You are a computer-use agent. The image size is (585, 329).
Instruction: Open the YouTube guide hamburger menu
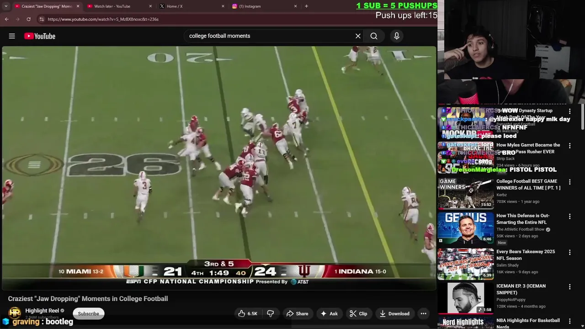point(12,36)
